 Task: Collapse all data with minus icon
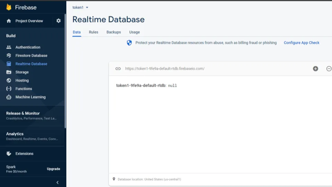point(329,69)
